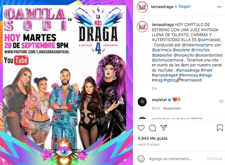Like the post with the heart icon
This screenshot has height=165, width=225.
point(141,128)
